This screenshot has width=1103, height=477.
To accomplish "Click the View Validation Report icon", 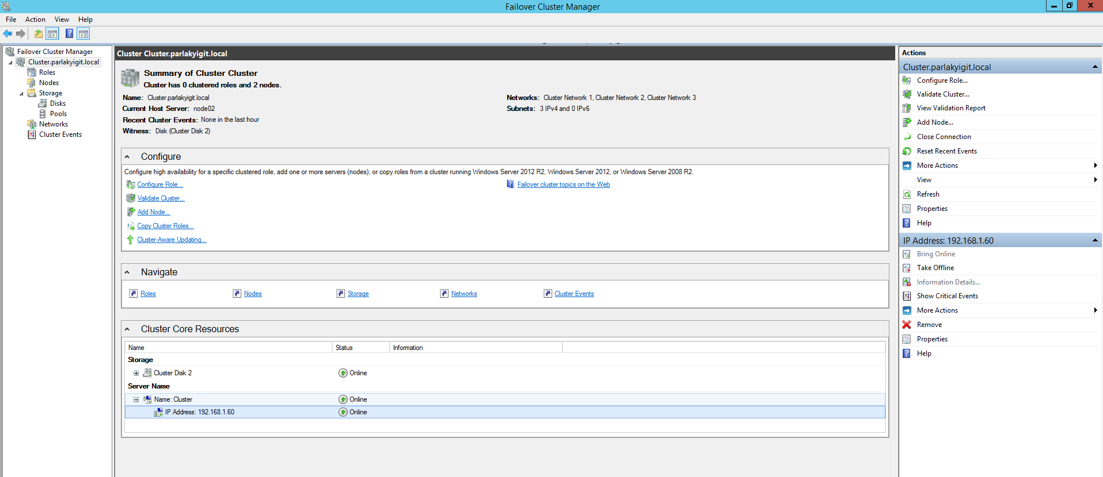I will point(907,108).
